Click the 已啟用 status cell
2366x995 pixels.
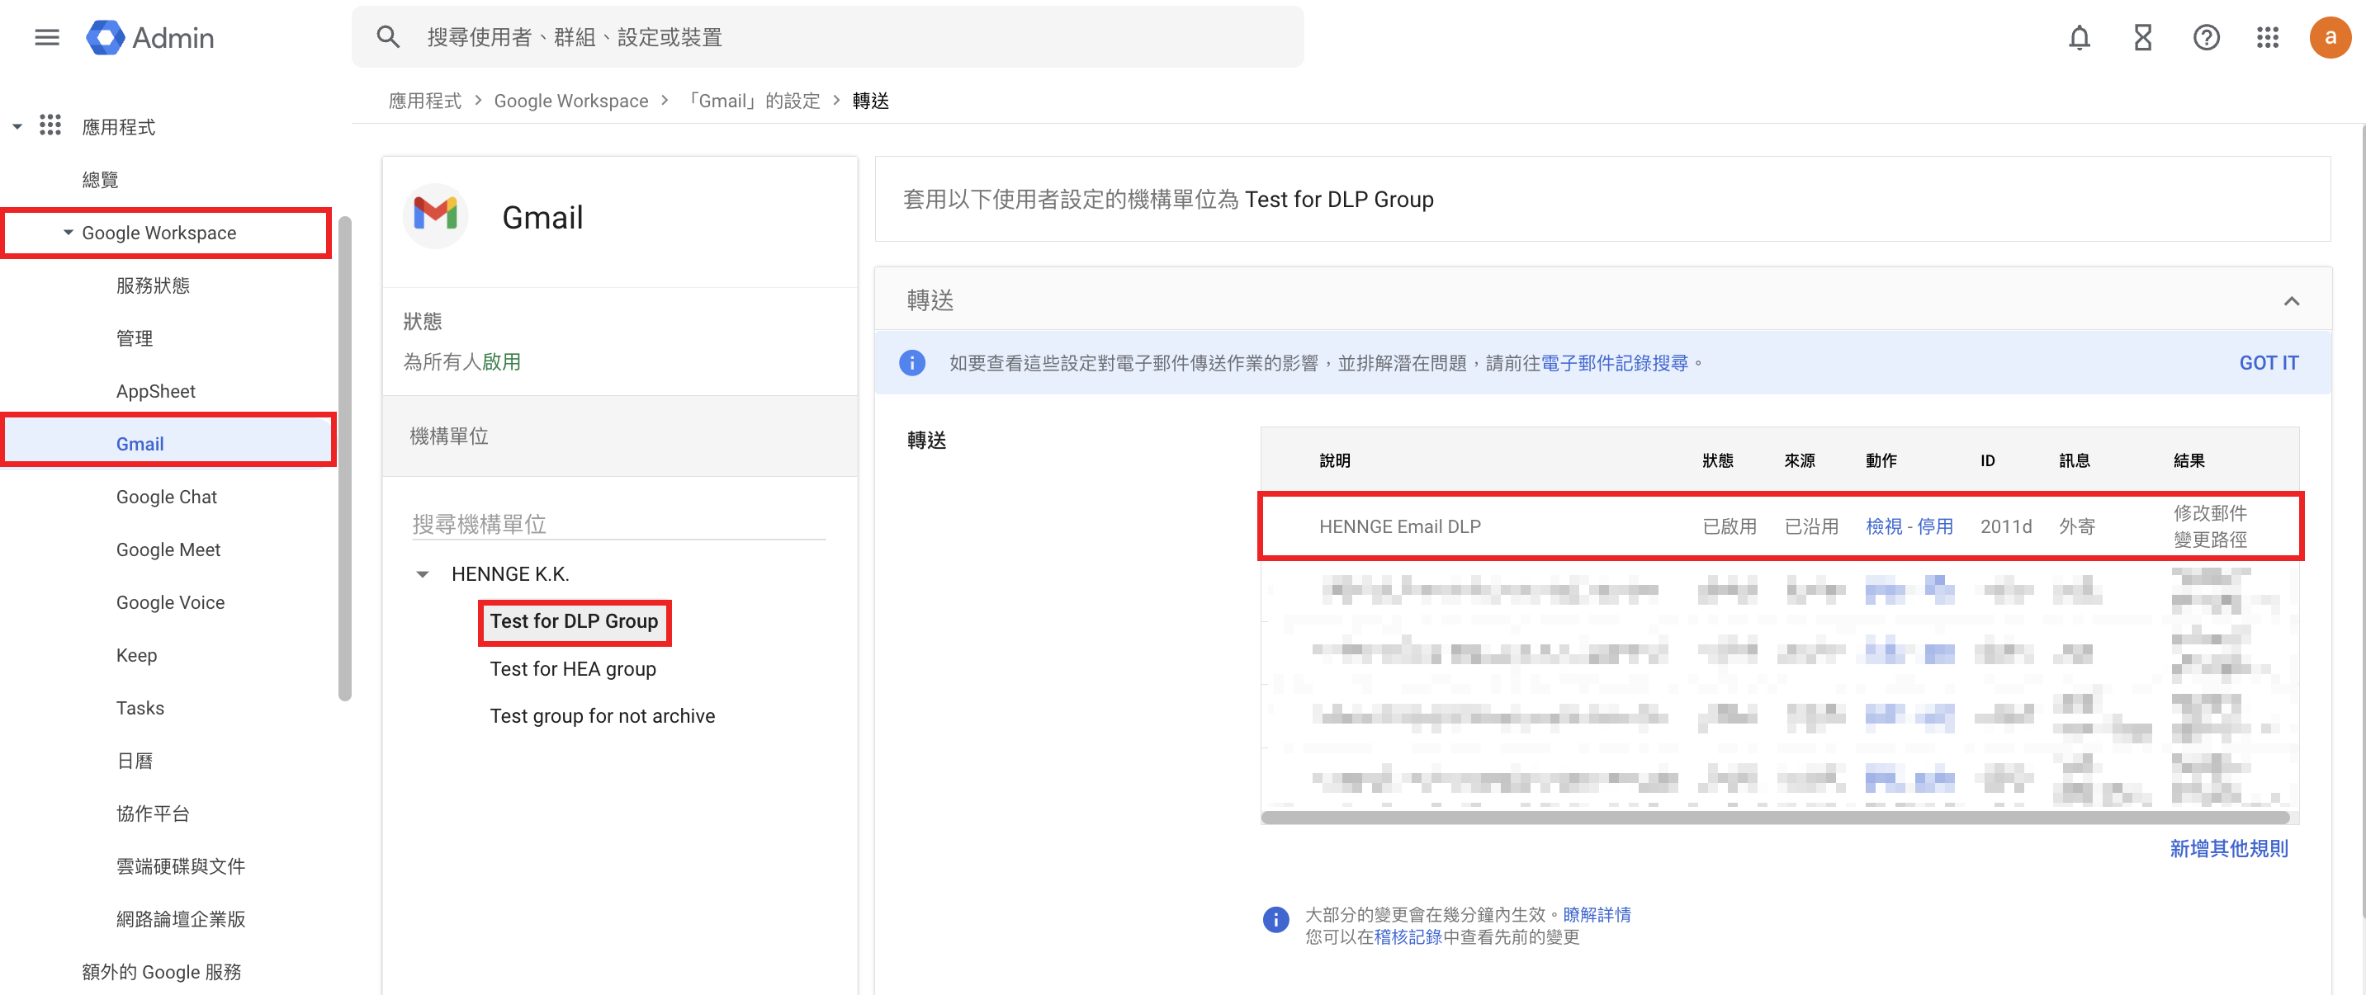pyautogui.click(x=1729, y=527)
